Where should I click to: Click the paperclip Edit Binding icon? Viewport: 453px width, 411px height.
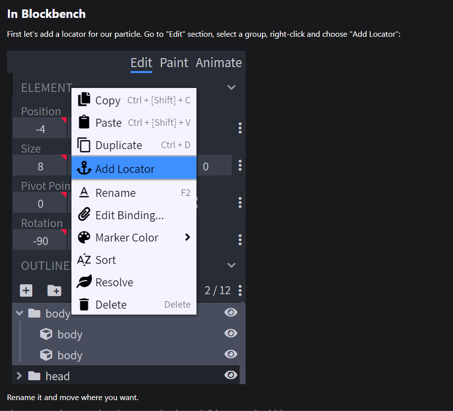click(x=84, y=215)
